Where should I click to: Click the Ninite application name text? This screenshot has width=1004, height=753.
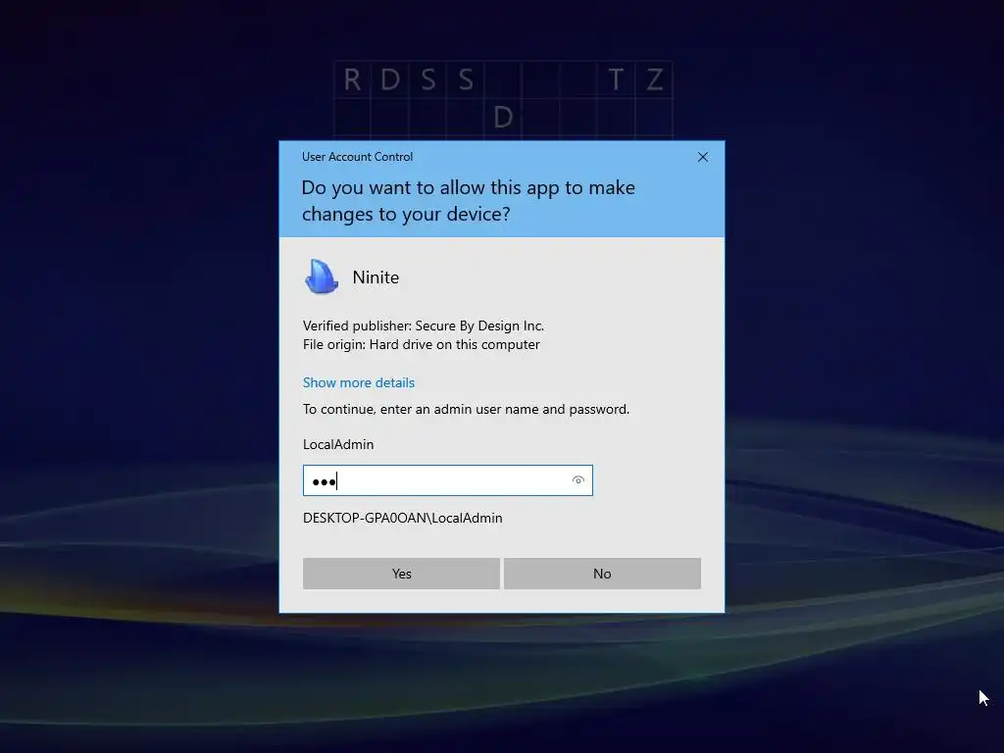click(x=376, y=277)
